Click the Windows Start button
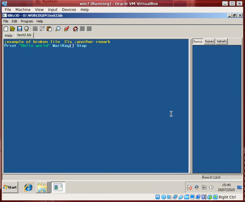This screenshot has height=202, width=245. pos(10,187)
